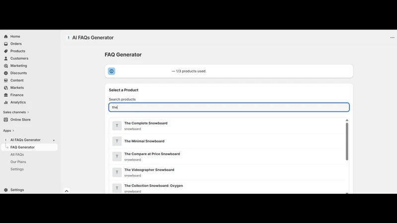397x223 pixels.
Task: Open Analytics in sidebar
Action: click(x=18, y=103)
